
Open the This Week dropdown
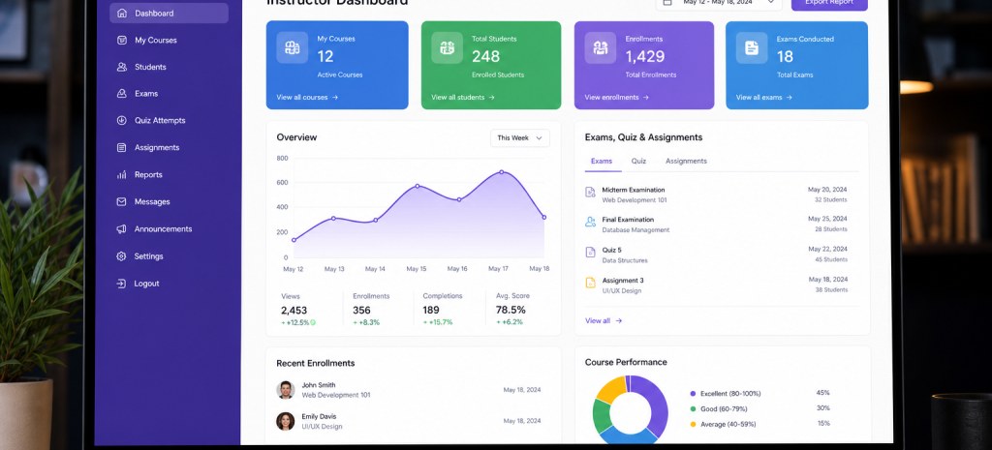click(520, 137)
